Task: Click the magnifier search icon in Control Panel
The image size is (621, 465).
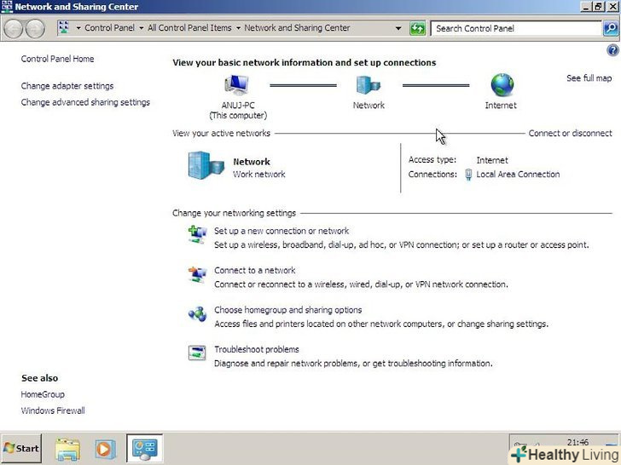Action: pyautogui.click(x=611, y=28)
